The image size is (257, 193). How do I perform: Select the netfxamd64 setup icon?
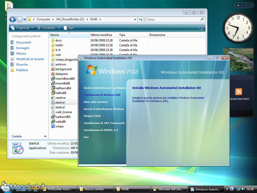[x=53, y=88]
